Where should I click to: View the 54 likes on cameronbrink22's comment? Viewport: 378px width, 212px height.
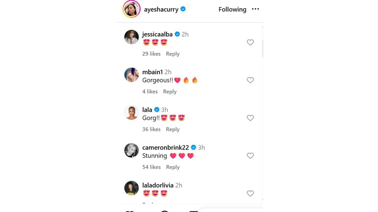click(151, 167)
